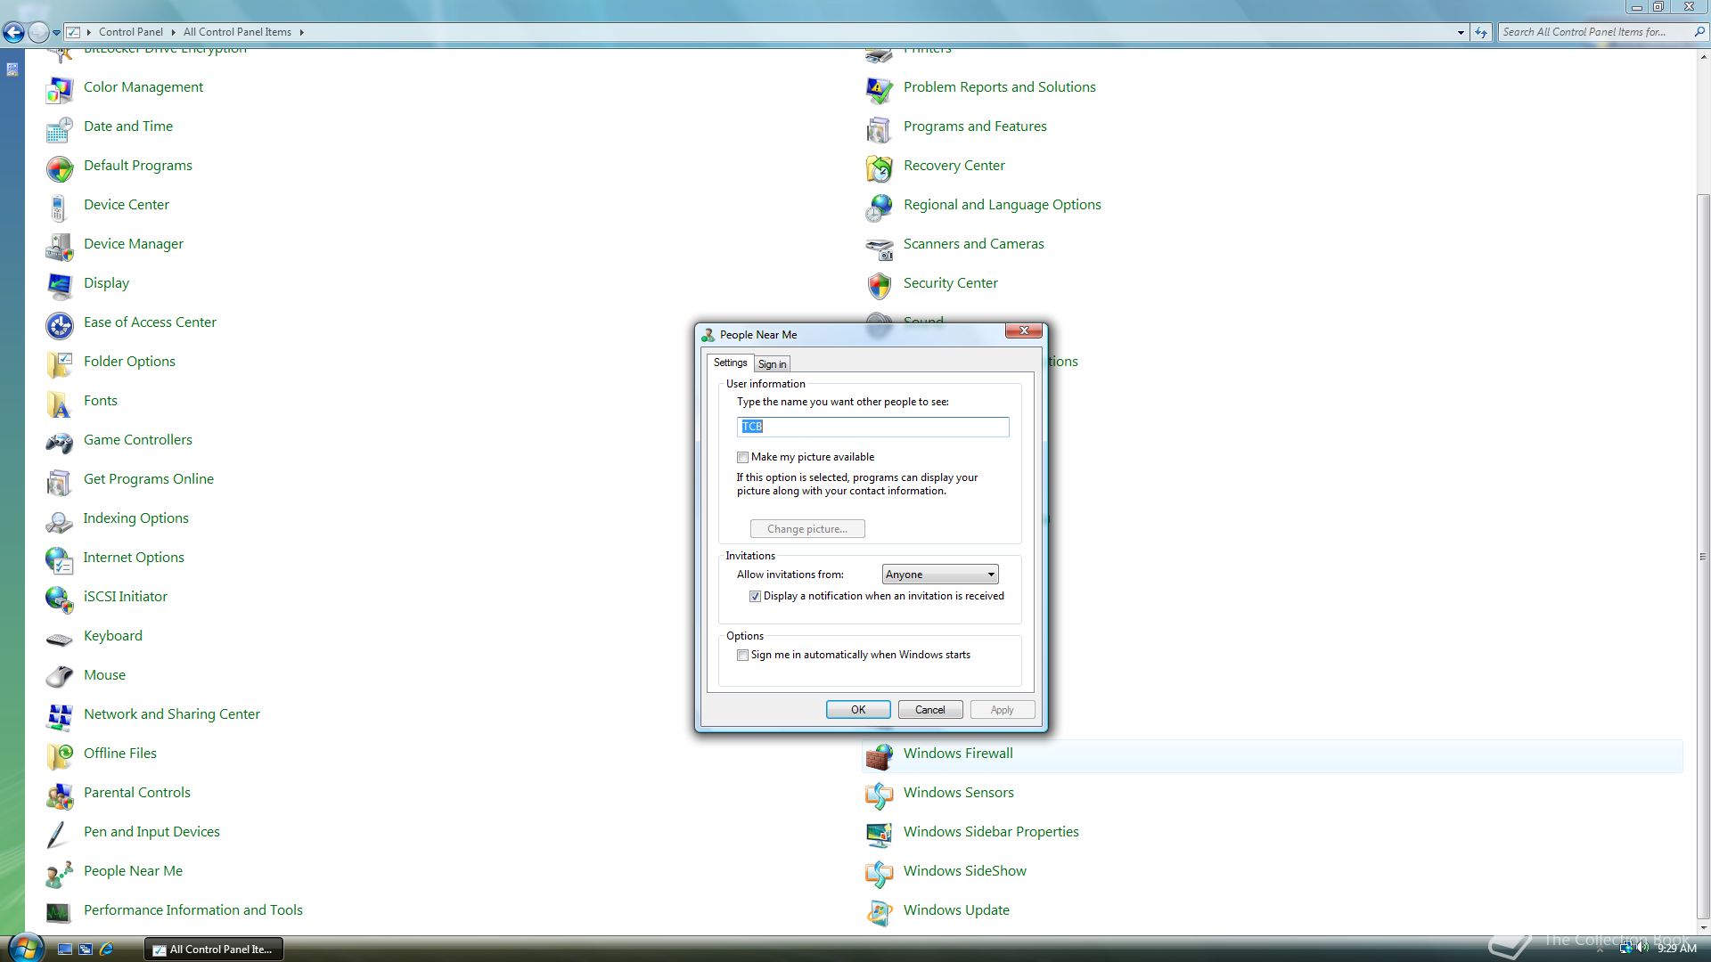The width and height of the screenshot is (1711, 962).
Task: Click the clock showing 9:29 AM
Action: [x=1676, y=949]
